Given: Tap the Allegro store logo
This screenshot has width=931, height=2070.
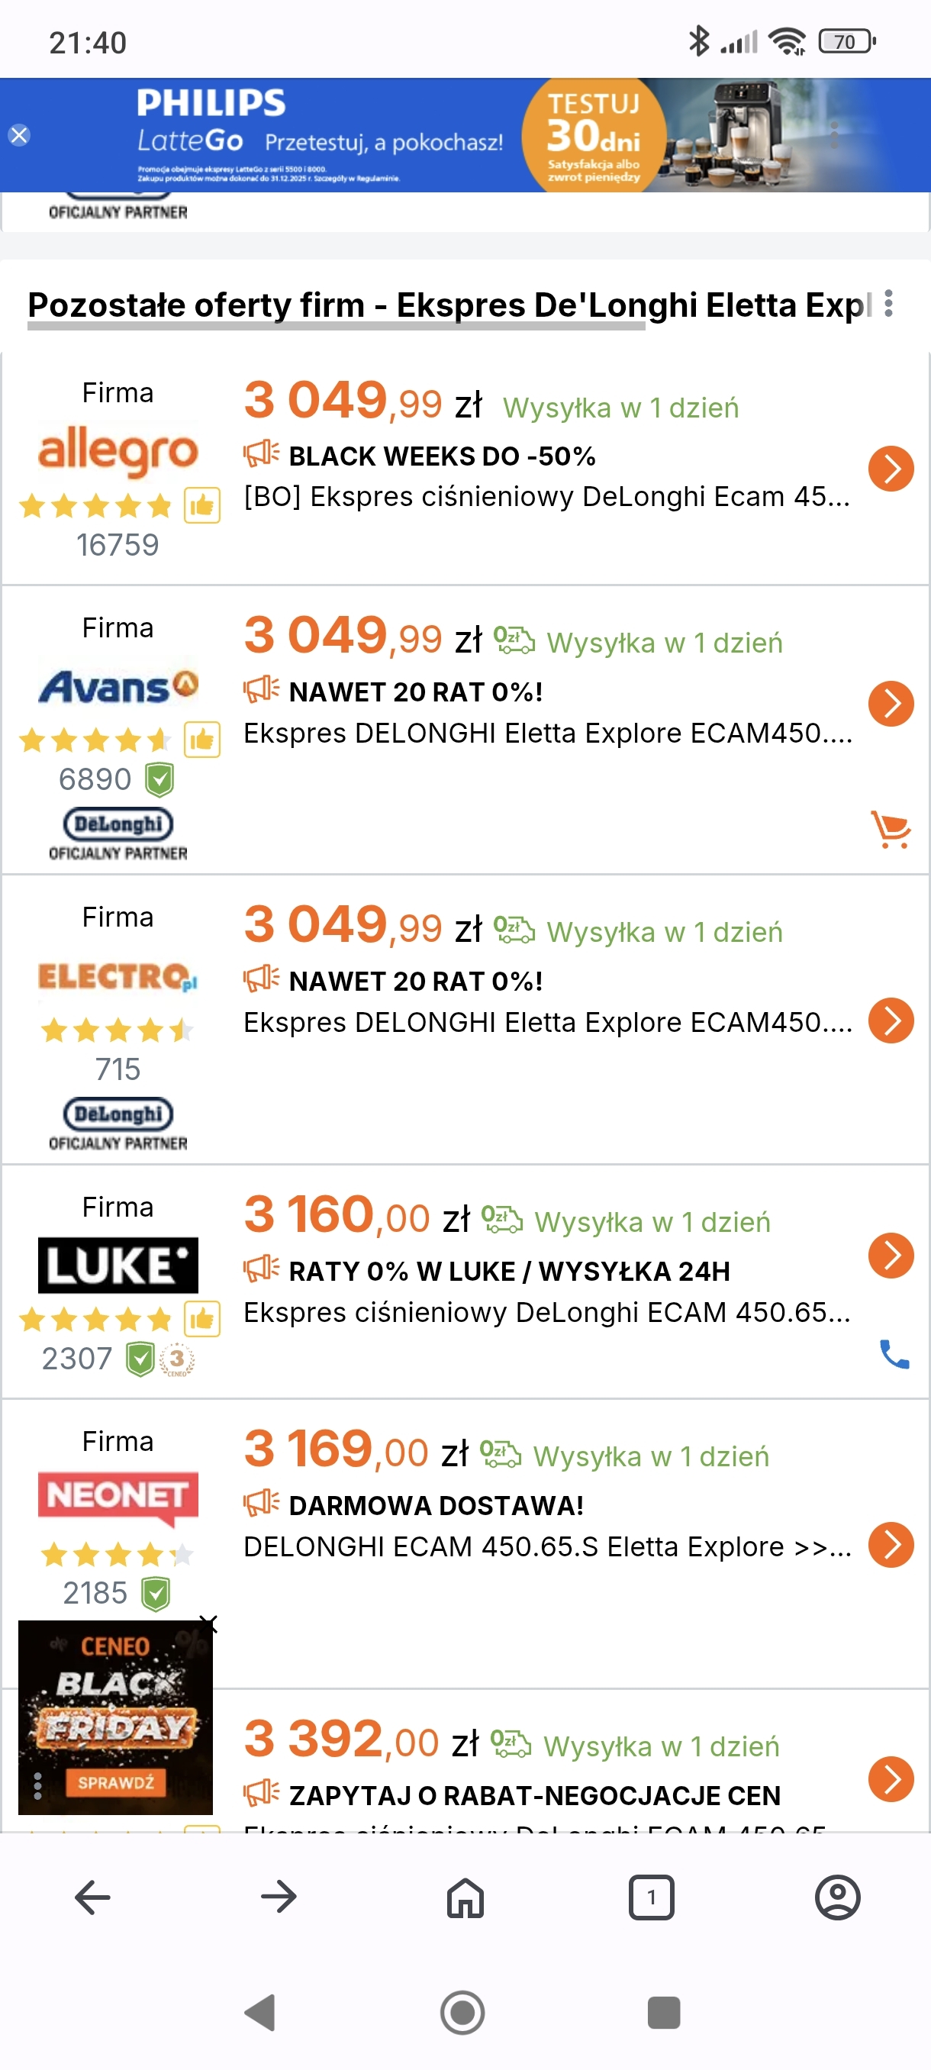Looking at the screenshot, I should pyautogui.click(x=118, y=452).
